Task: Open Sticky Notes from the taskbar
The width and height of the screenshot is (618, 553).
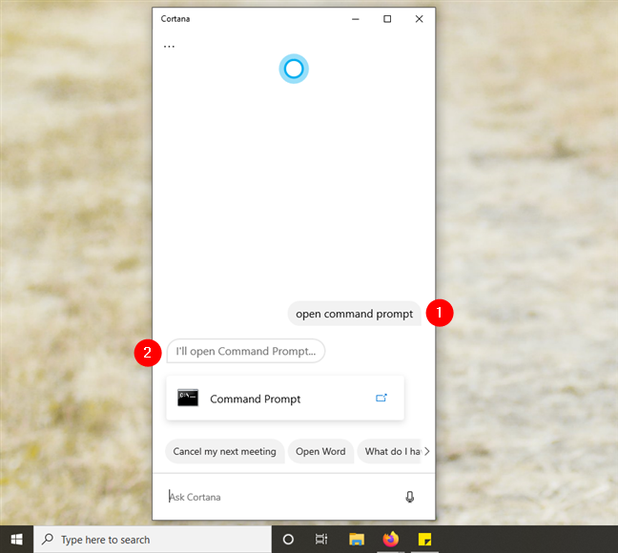Action: [x=424, y=540]
